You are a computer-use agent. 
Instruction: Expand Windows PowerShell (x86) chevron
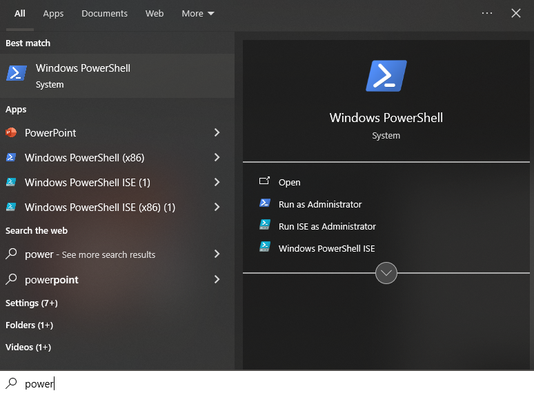(x=217, y=157)
